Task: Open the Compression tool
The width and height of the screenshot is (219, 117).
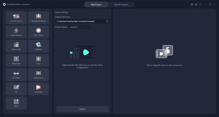Action: pyautogui.click(x=38, y=74)
